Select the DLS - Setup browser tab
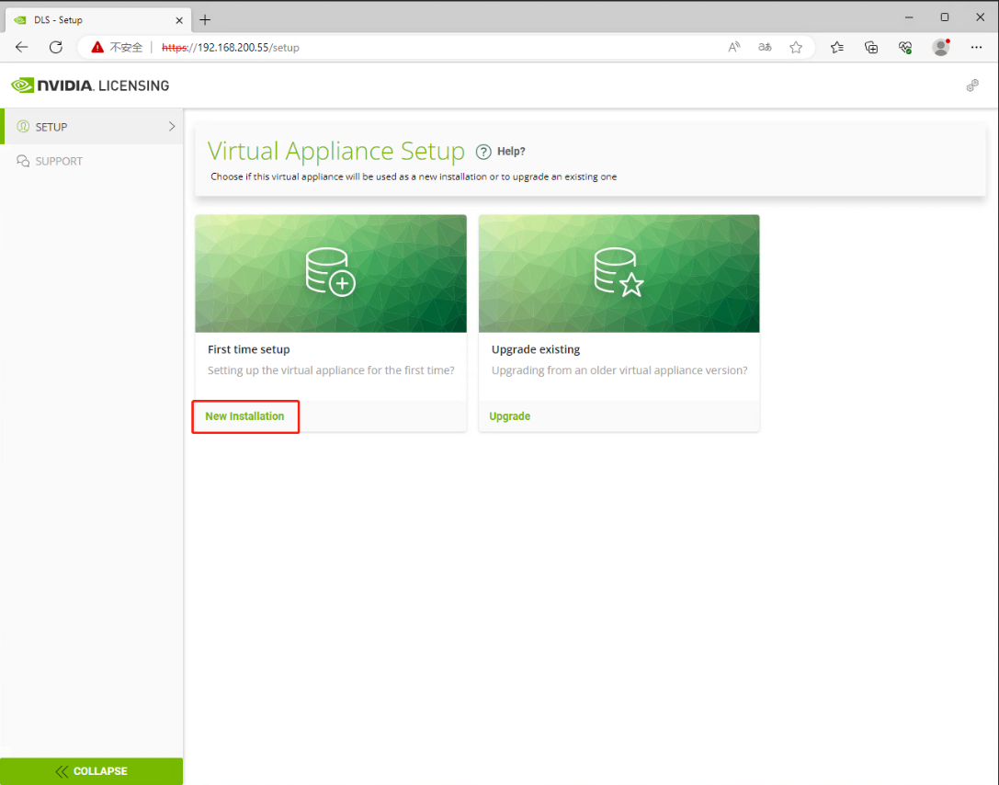The image size is (999, 785). coord(92,19)
